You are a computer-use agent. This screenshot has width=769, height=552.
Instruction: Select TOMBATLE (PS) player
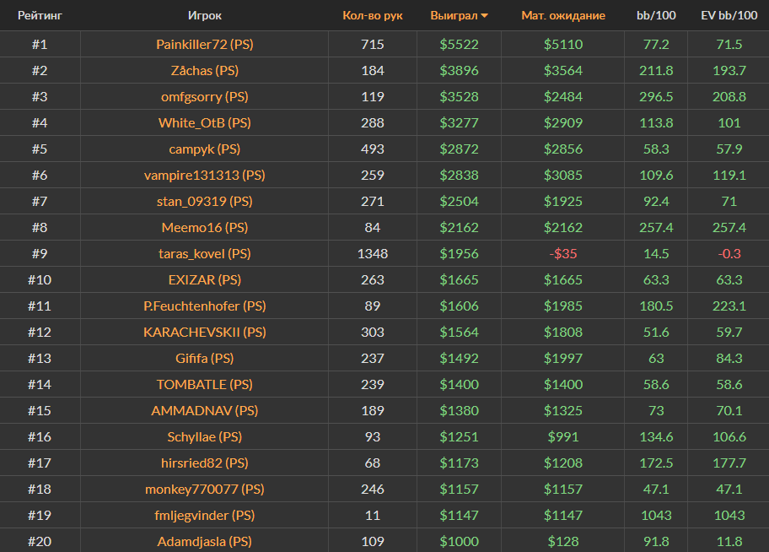204,384
